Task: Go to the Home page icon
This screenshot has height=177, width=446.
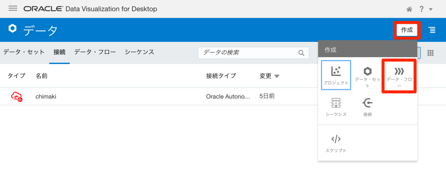Action: (409, 9)
